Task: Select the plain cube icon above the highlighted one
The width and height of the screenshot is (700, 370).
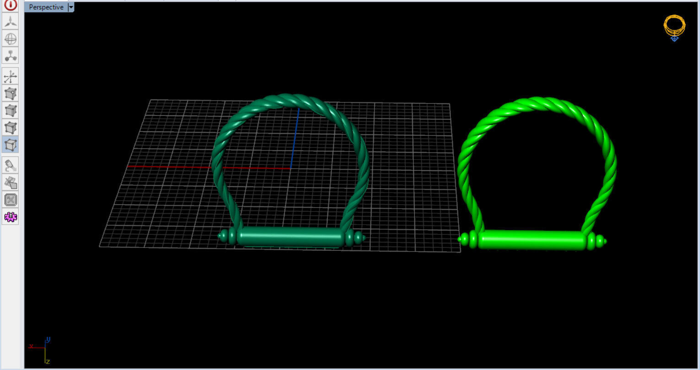Action: click(x=10, y=128)
